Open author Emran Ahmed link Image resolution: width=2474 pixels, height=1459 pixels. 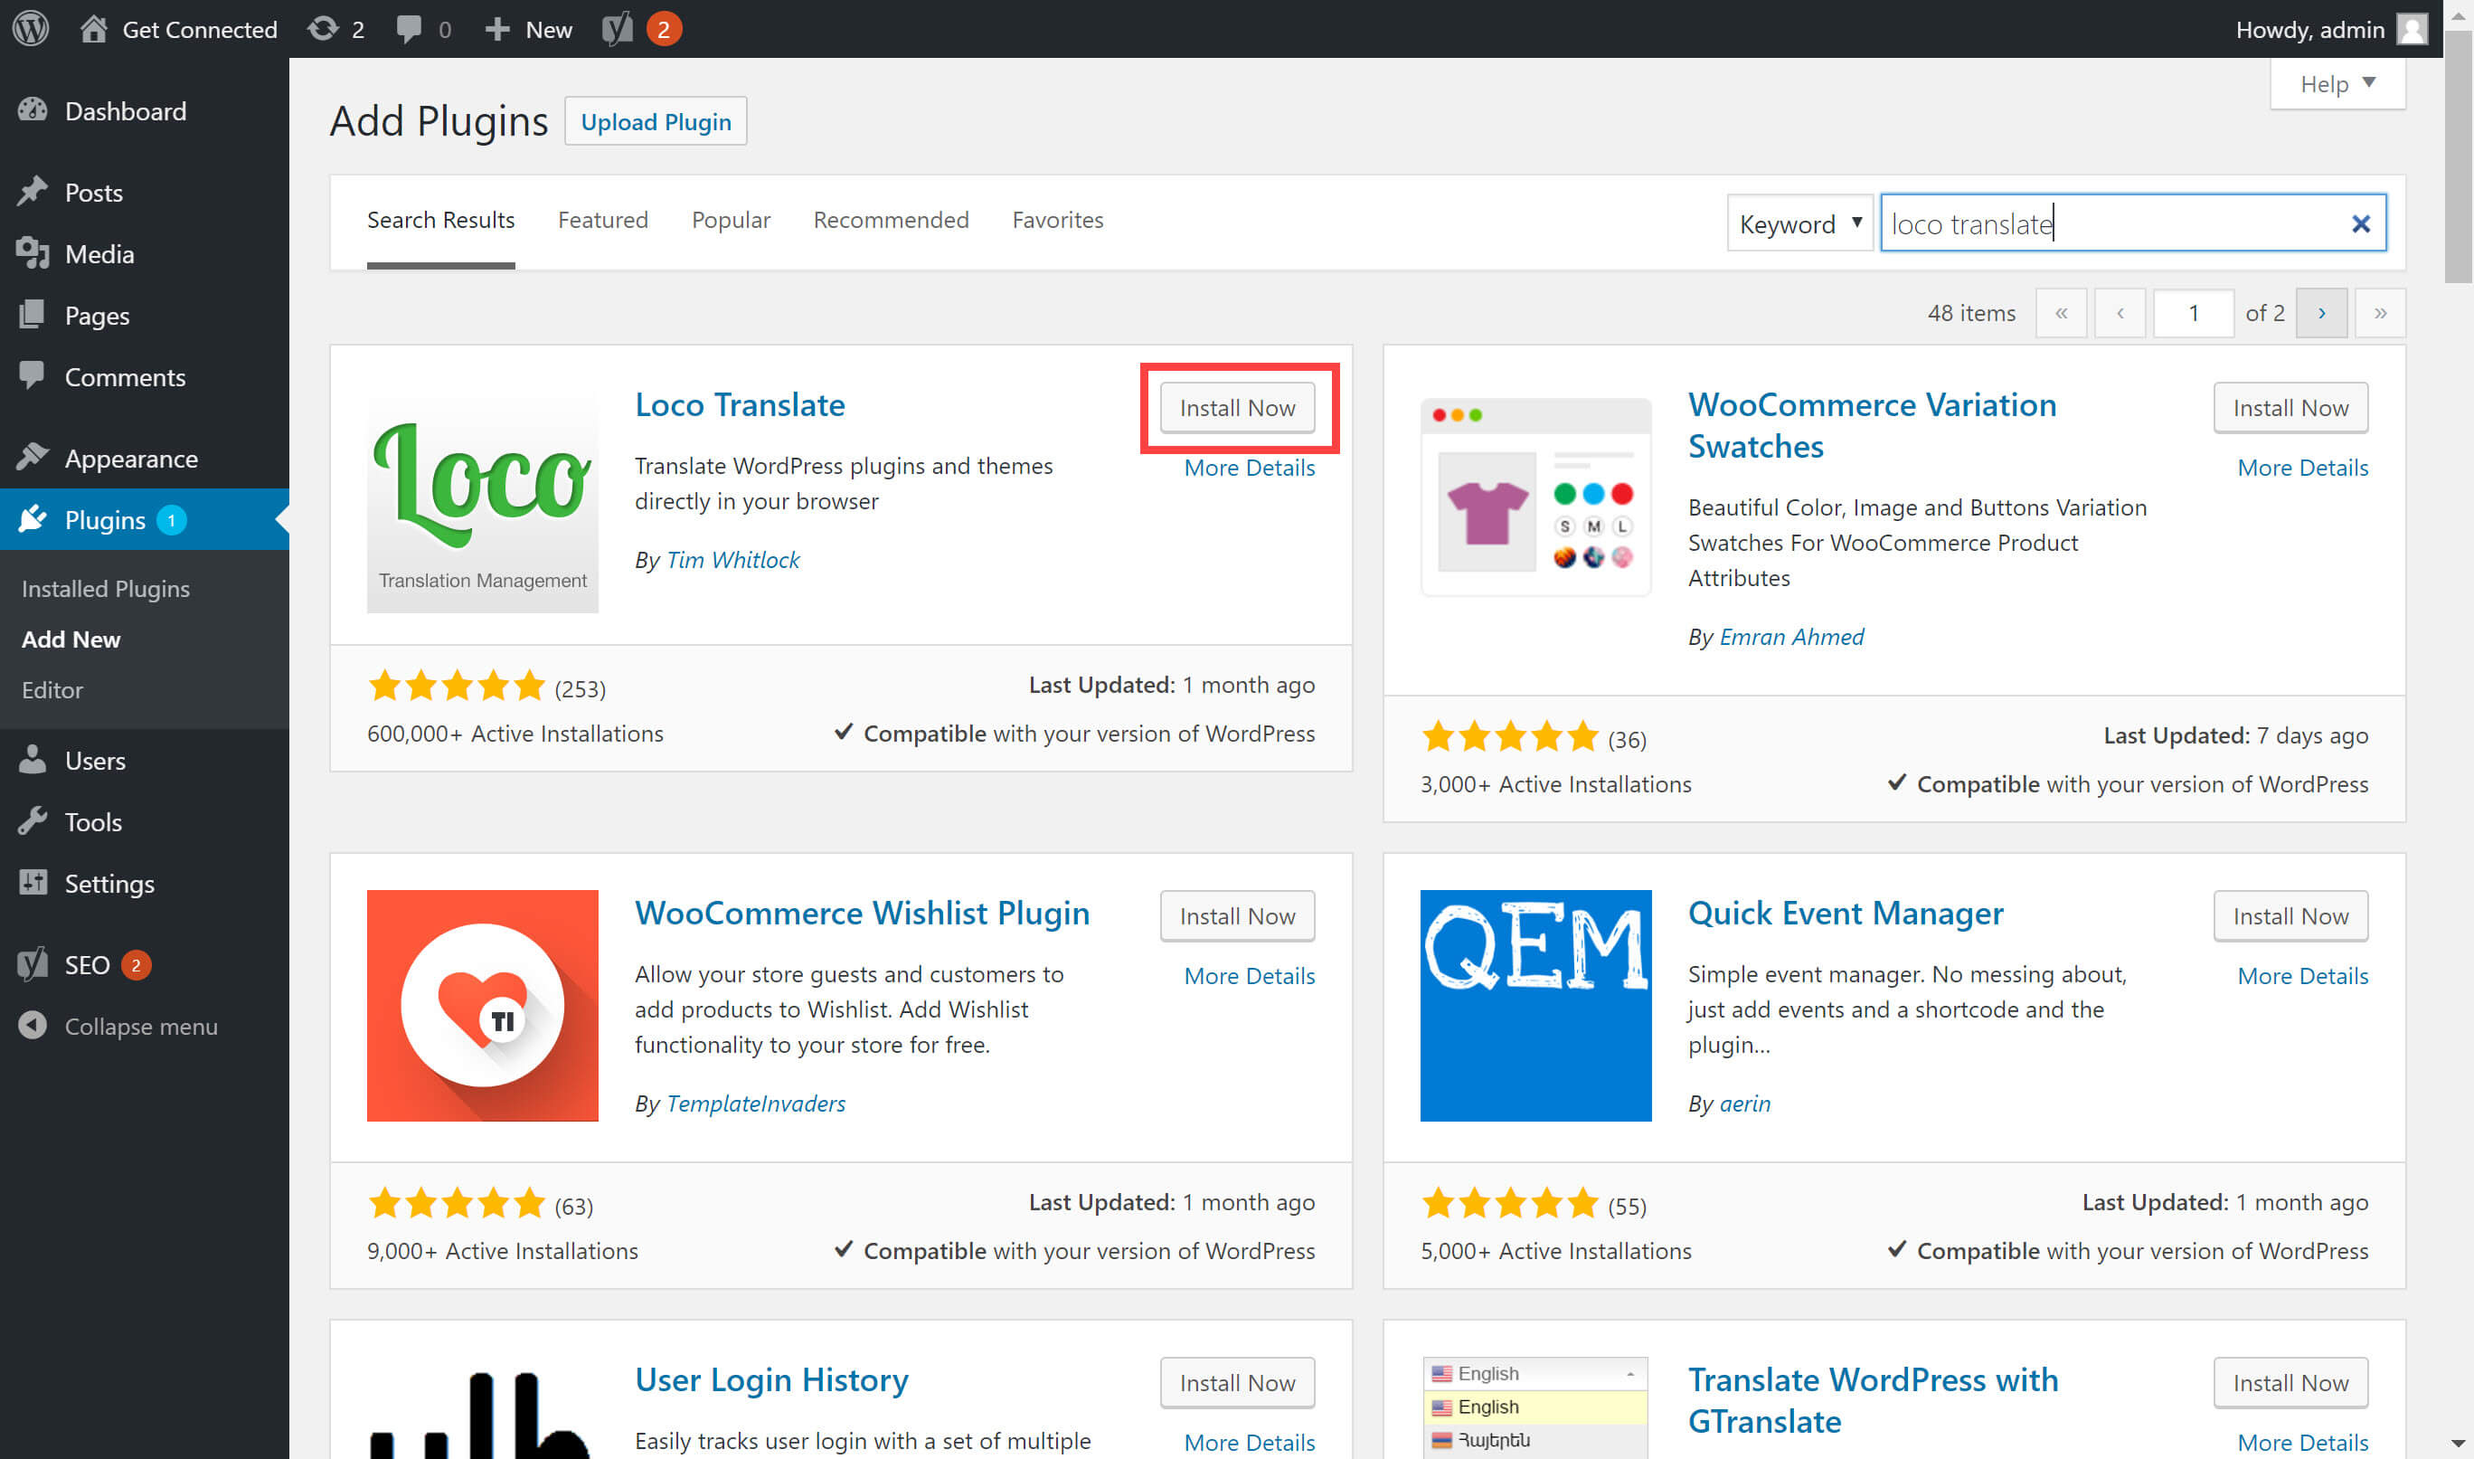coord(1791,636)
